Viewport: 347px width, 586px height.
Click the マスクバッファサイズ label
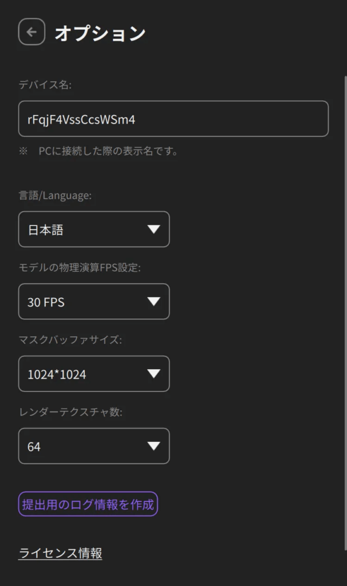click(70, 340)
